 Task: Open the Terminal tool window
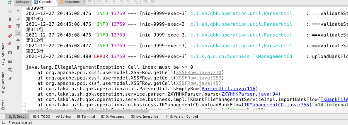click(x=86, y=117)
